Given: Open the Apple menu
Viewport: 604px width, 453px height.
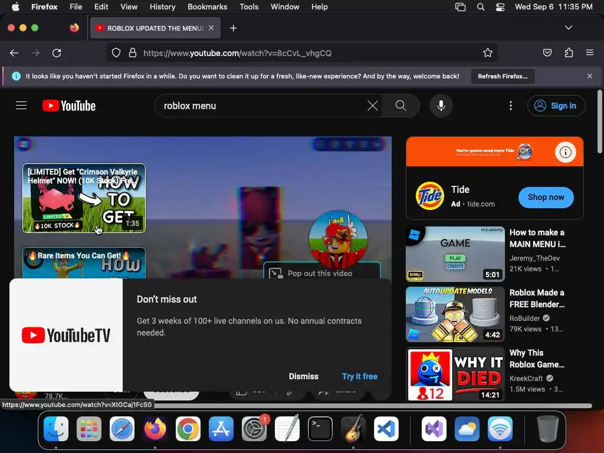Looking at the screenshot, I should tap(15, 6).
